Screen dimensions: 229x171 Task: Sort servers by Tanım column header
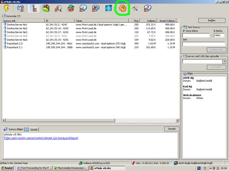(x=101, y=21)
